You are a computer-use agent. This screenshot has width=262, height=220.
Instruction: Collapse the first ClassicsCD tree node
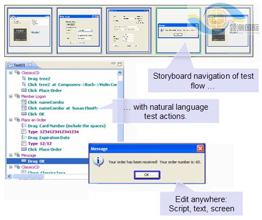(x=11, y=73)
